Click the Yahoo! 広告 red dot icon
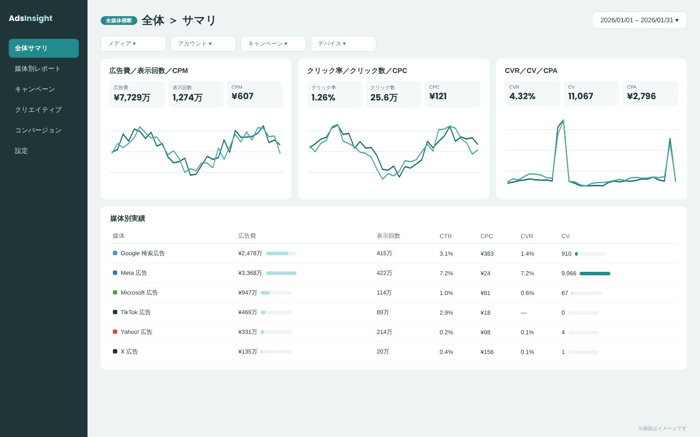Viewport: 700px width, 437px height. 115,332
